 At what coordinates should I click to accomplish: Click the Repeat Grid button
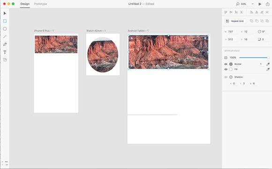click(235, 21)
